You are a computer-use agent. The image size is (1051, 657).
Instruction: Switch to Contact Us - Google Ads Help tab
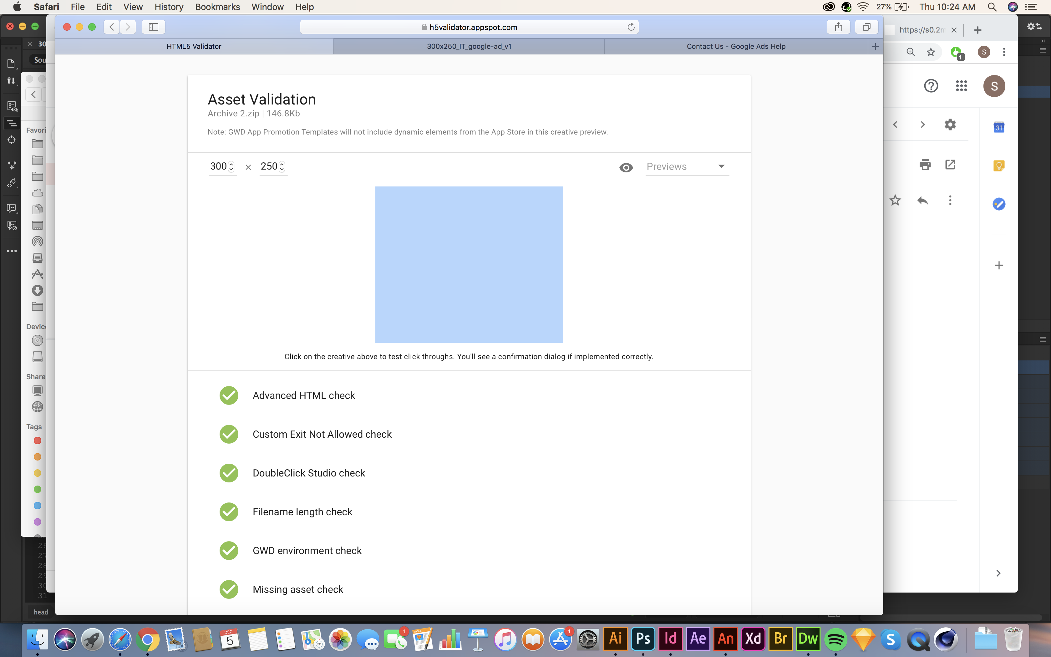click(x=736, y=47)
